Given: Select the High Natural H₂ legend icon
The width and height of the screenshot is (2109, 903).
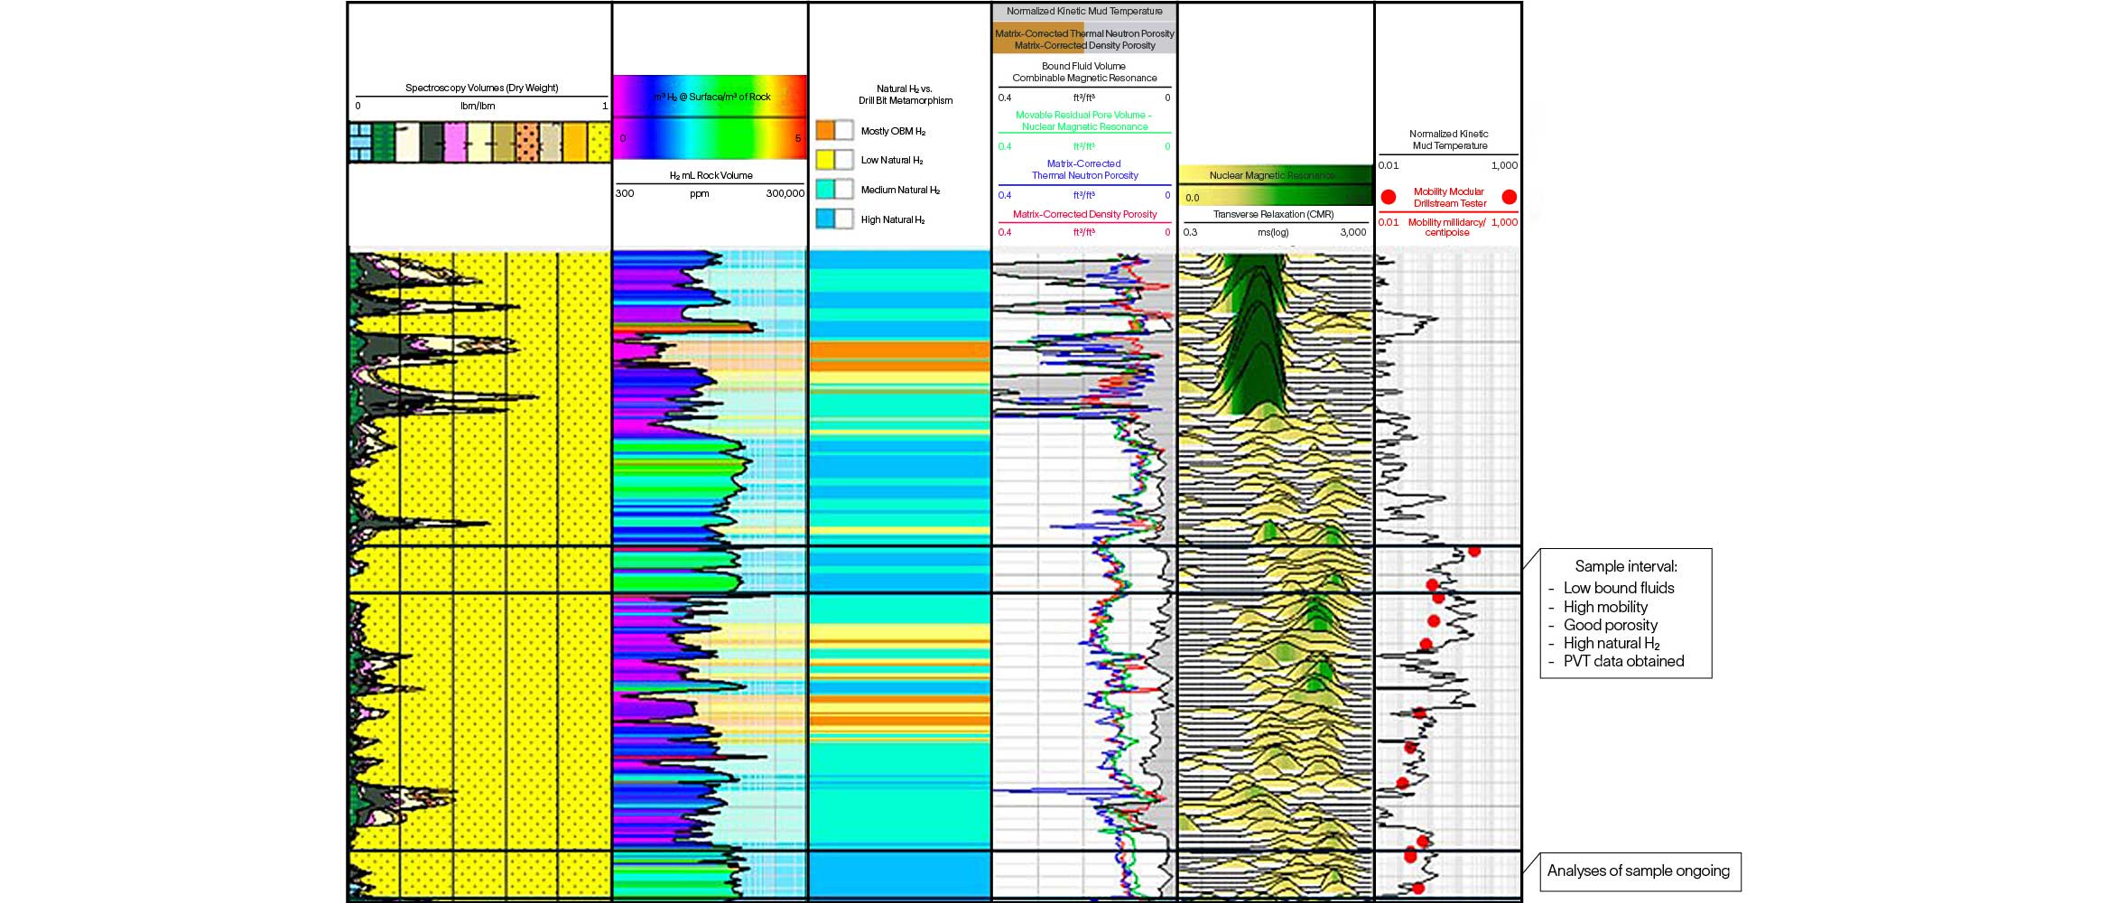Looking at the screenshot, I should [x=832, y=219].
